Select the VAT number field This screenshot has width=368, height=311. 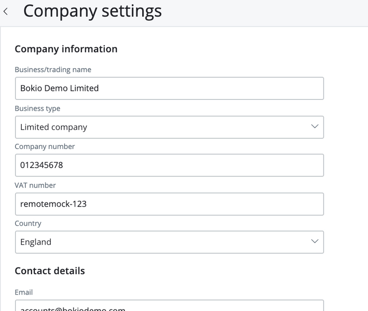pos(169,204)
